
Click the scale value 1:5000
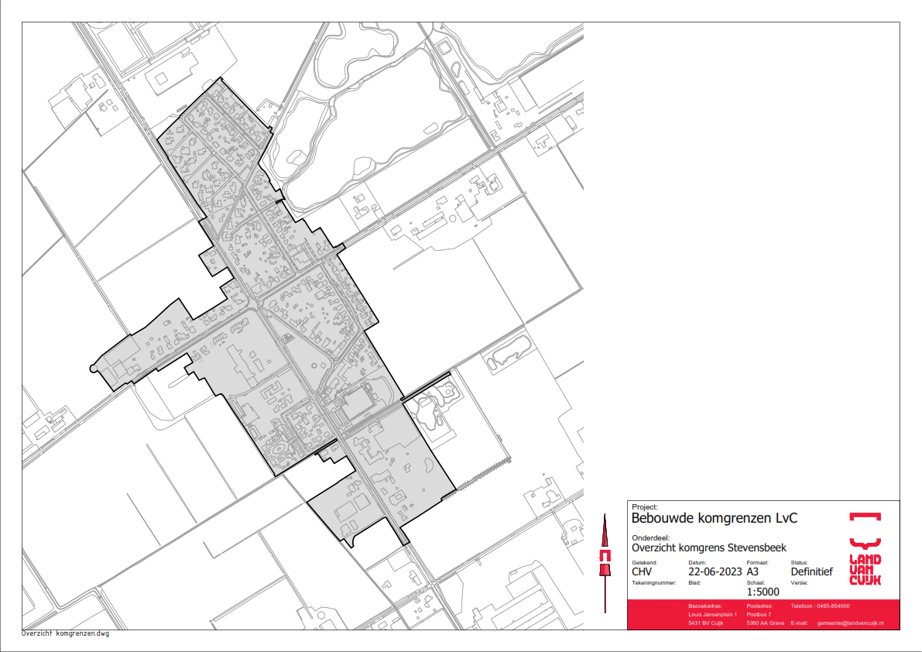763,592
